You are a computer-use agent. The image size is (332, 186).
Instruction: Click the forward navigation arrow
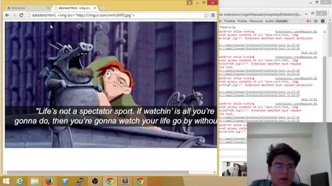[x=14, y=15]
